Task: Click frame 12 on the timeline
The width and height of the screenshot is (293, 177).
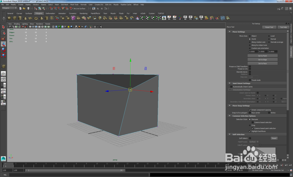Action: [x=117, y=165]
